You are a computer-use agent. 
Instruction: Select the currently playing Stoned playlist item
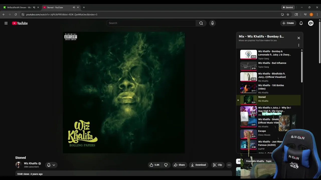click(x=268, y=100)
